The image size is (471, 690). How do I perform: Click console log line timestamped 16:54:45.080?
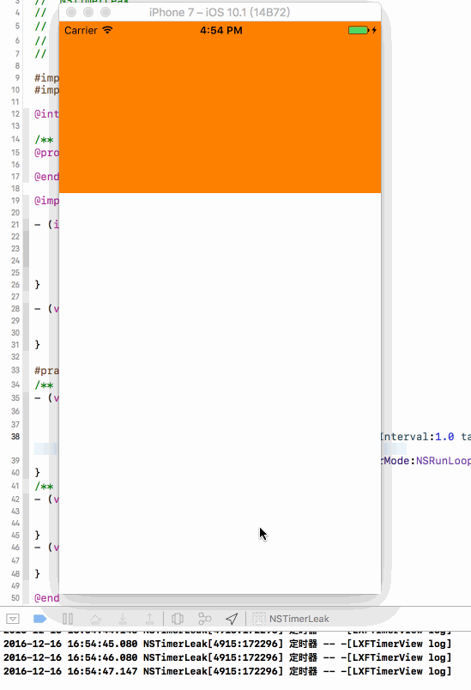(228, 644)
